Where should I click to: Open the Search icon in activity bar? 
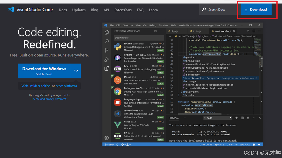107,41
